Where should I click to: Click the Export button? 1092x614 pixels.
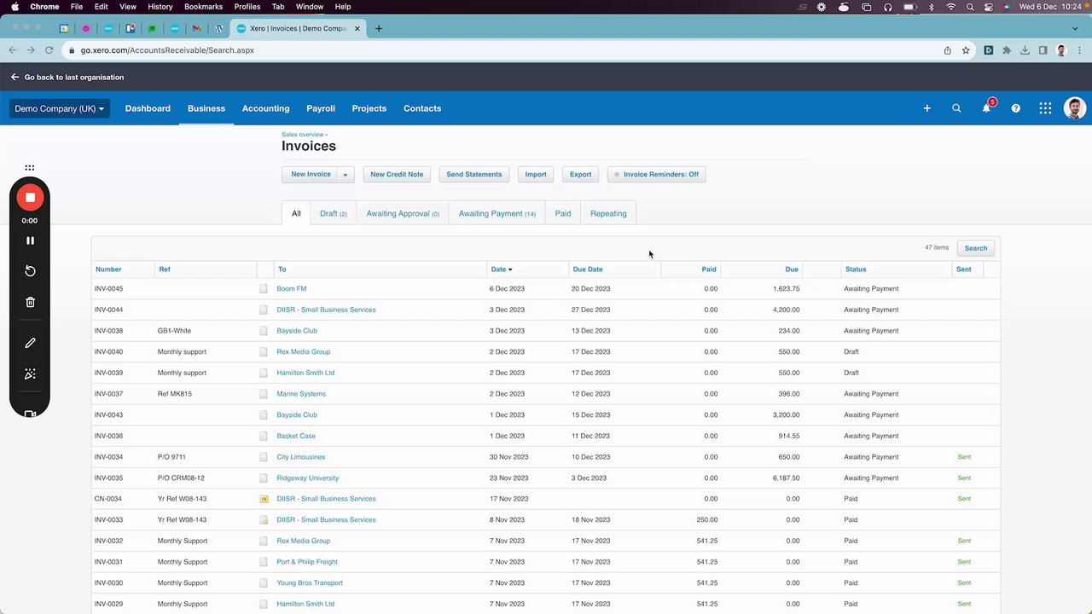pyautogui.click(x=580, y=174)
